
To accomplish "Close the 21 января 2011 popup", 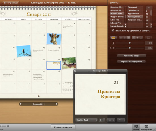I will [x=75, y=71].
